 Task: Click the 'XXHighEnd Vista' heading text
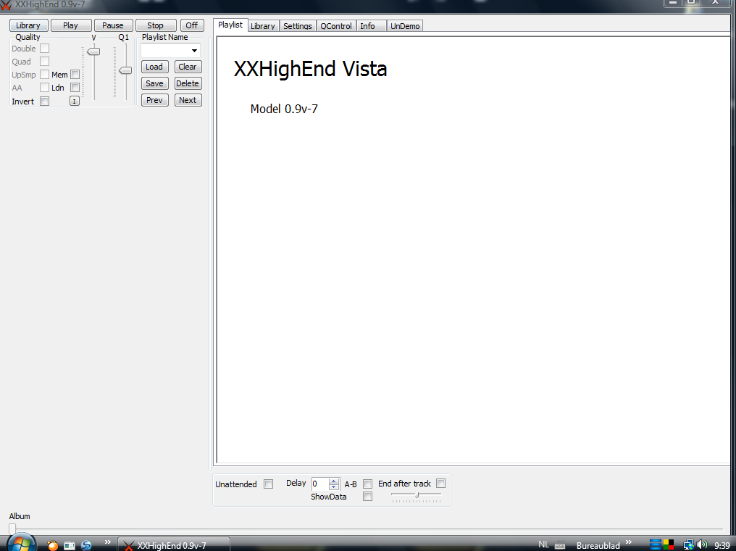[x=310, y=69]
